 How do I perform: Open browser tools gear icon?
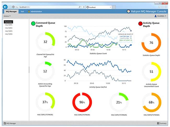166,7
